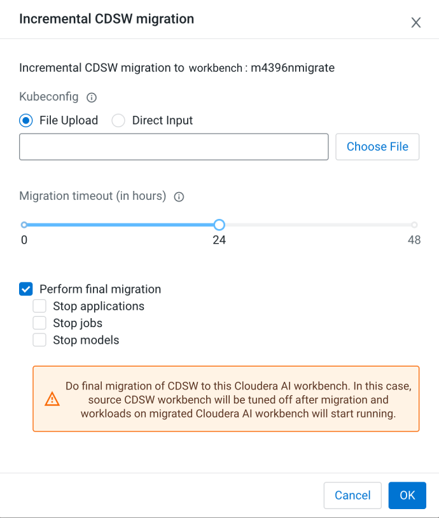Close the Incremental CDSW migration dialog
The image size is (439, 518).
click(416, 23)
